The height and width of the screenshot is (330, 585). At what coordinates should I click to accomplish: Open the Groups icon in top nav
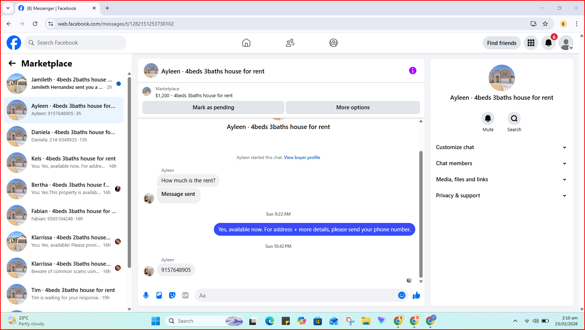click(x=334, y=43)
